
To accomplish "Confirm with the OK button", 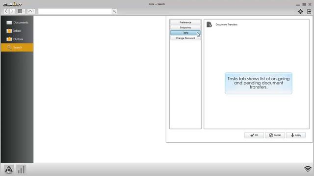I will pyautogui.click(x=254, y=135).
